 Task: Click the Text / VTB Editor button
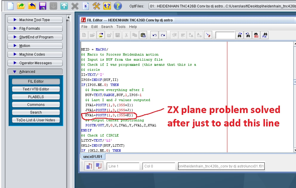[36, 89]
